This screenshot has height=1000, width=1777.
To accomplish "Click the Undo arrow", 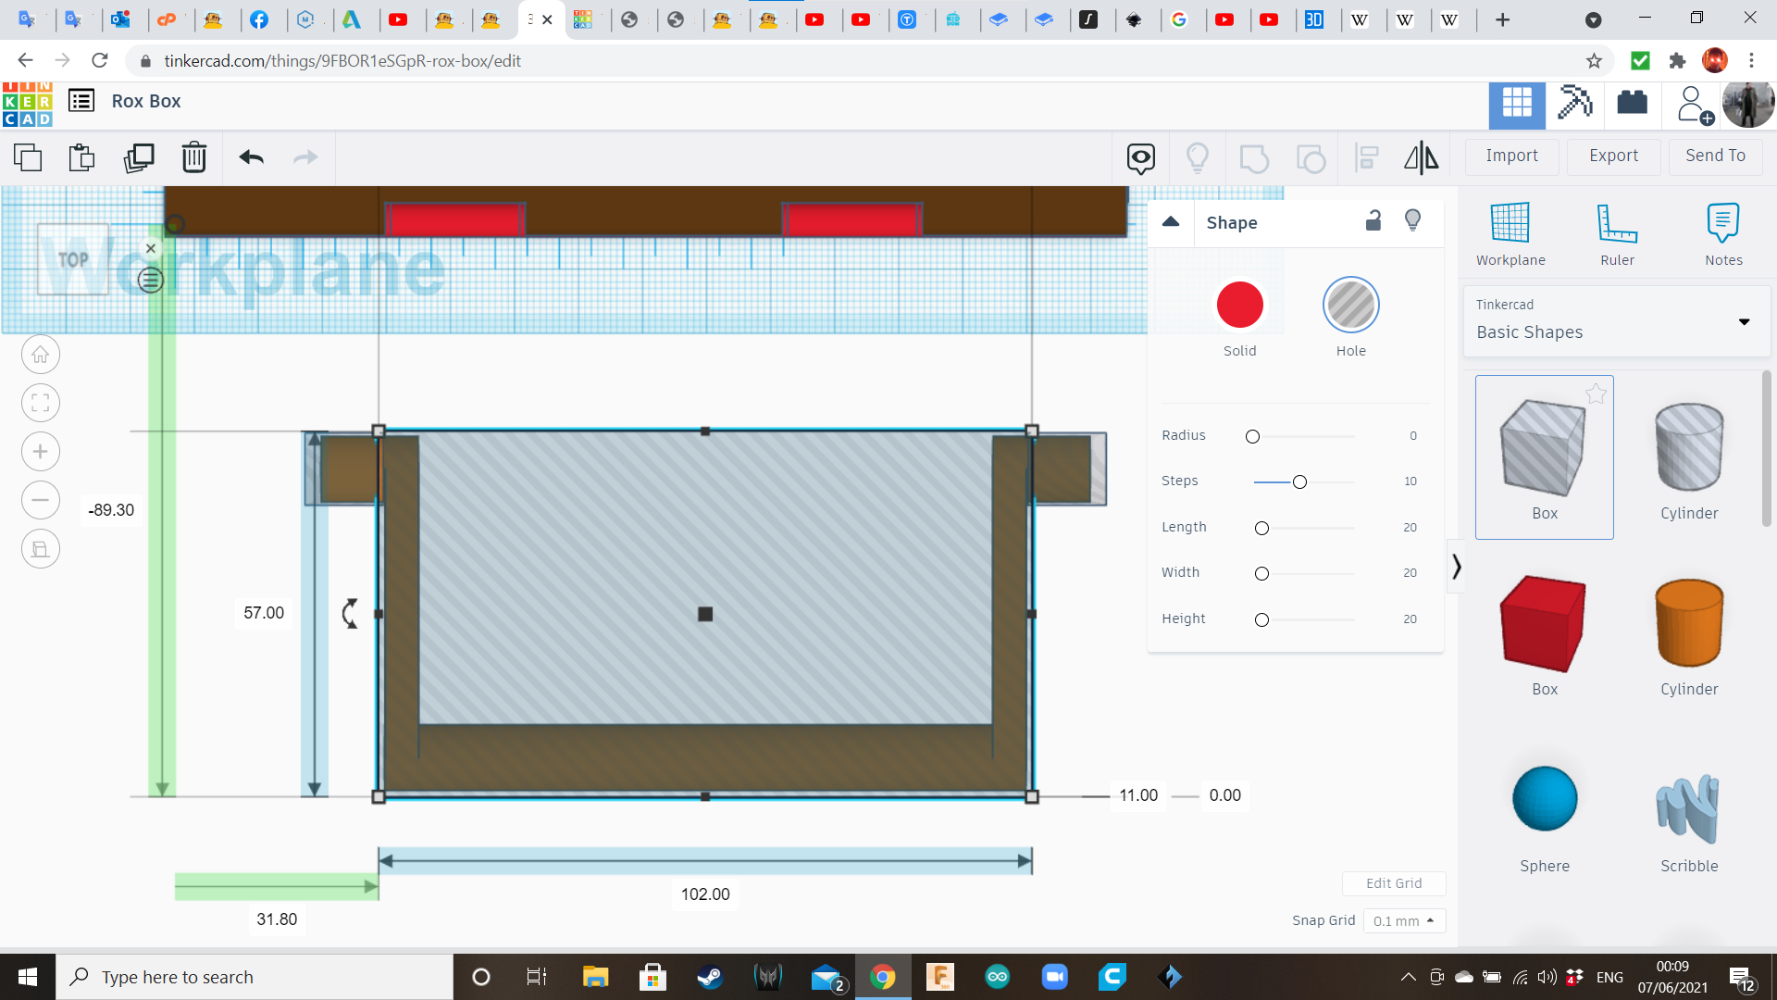I will 251,157.
